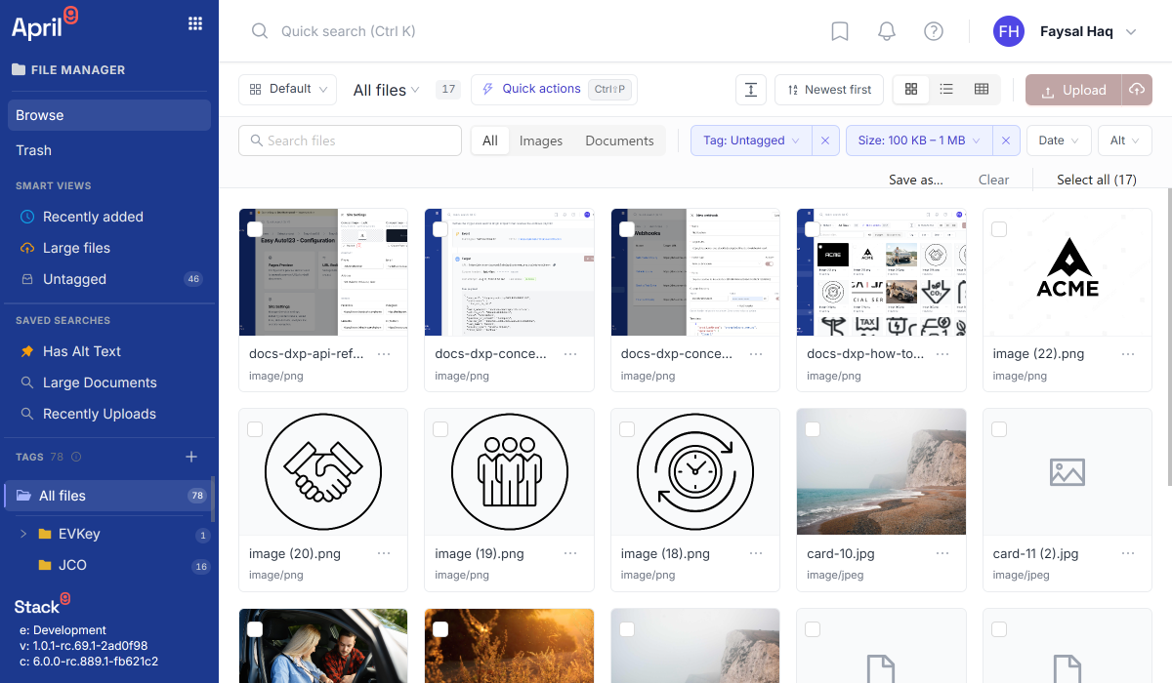Click the bookmark icon in header
The height and width of the screenshot is (683, 1172).
(x=840, y=31)
